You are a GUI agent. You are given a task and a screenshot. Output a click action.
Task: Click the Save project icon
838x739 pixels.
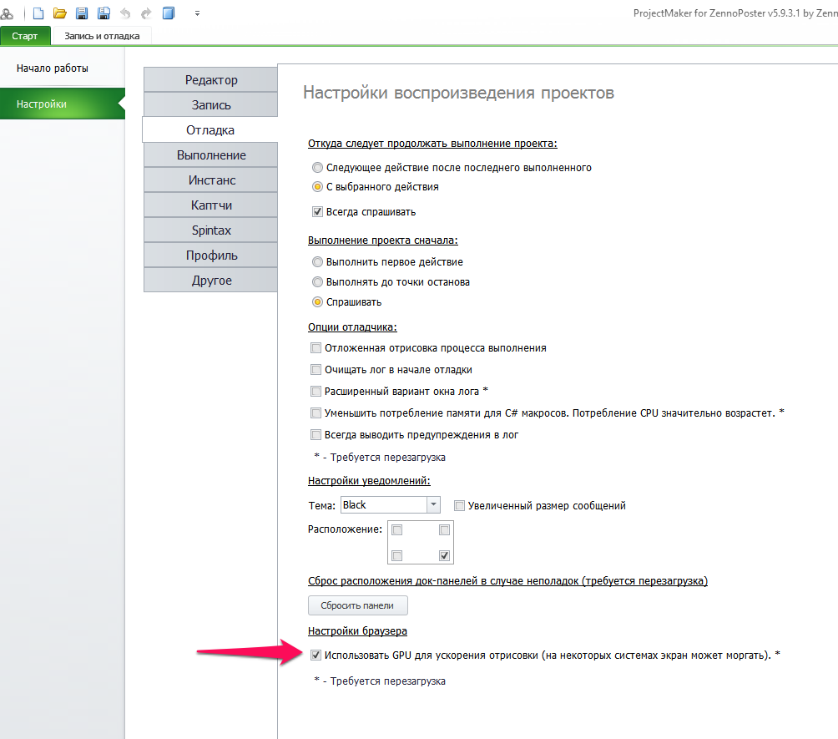(82, 13)
